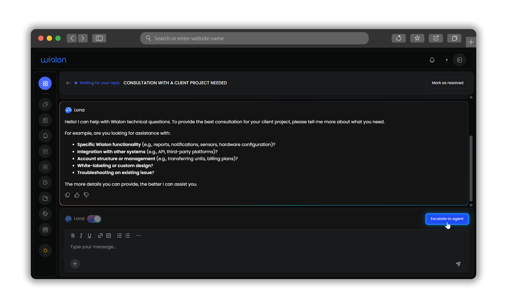
Task: Toggle the Lona assistant switch
Action: point(94,219)
